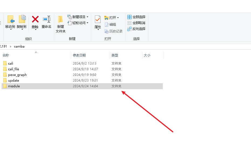Screen dimensions: 251x154
Task: Select the cali_file folder
Action: click(82, 69)
